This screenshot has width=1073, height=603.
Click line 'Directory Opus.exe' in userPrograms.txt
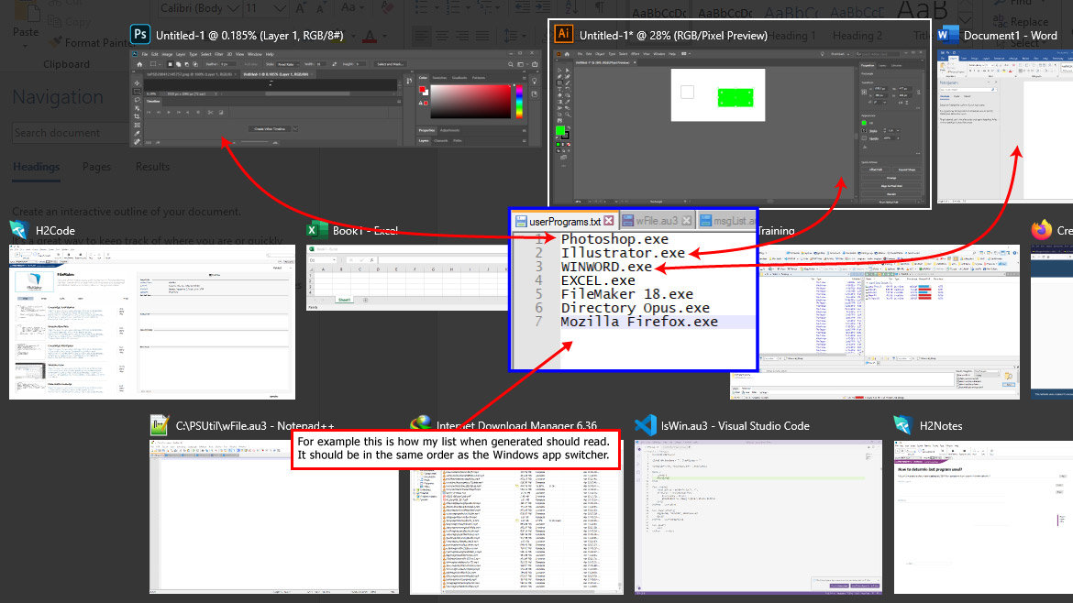(635, 308)
